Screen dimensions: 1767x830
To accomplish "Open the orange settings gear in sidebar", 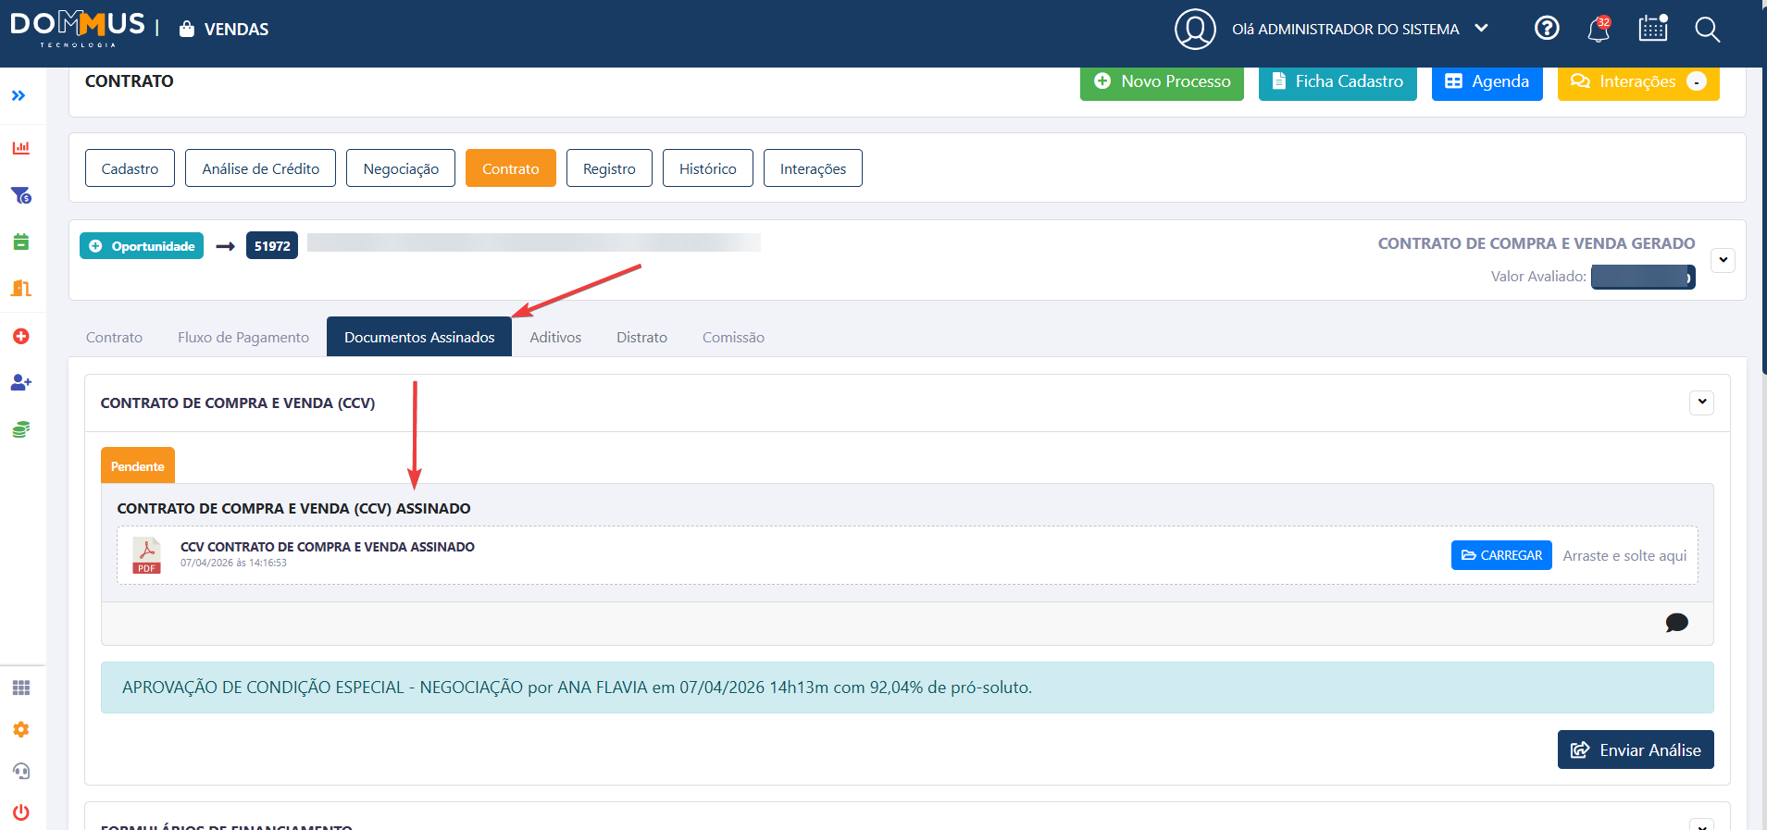I will [x=20, y=729].
